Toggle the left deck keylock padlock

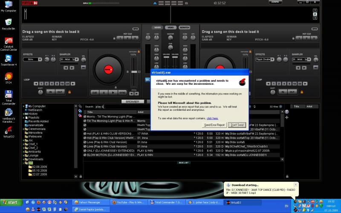[139, 52]
